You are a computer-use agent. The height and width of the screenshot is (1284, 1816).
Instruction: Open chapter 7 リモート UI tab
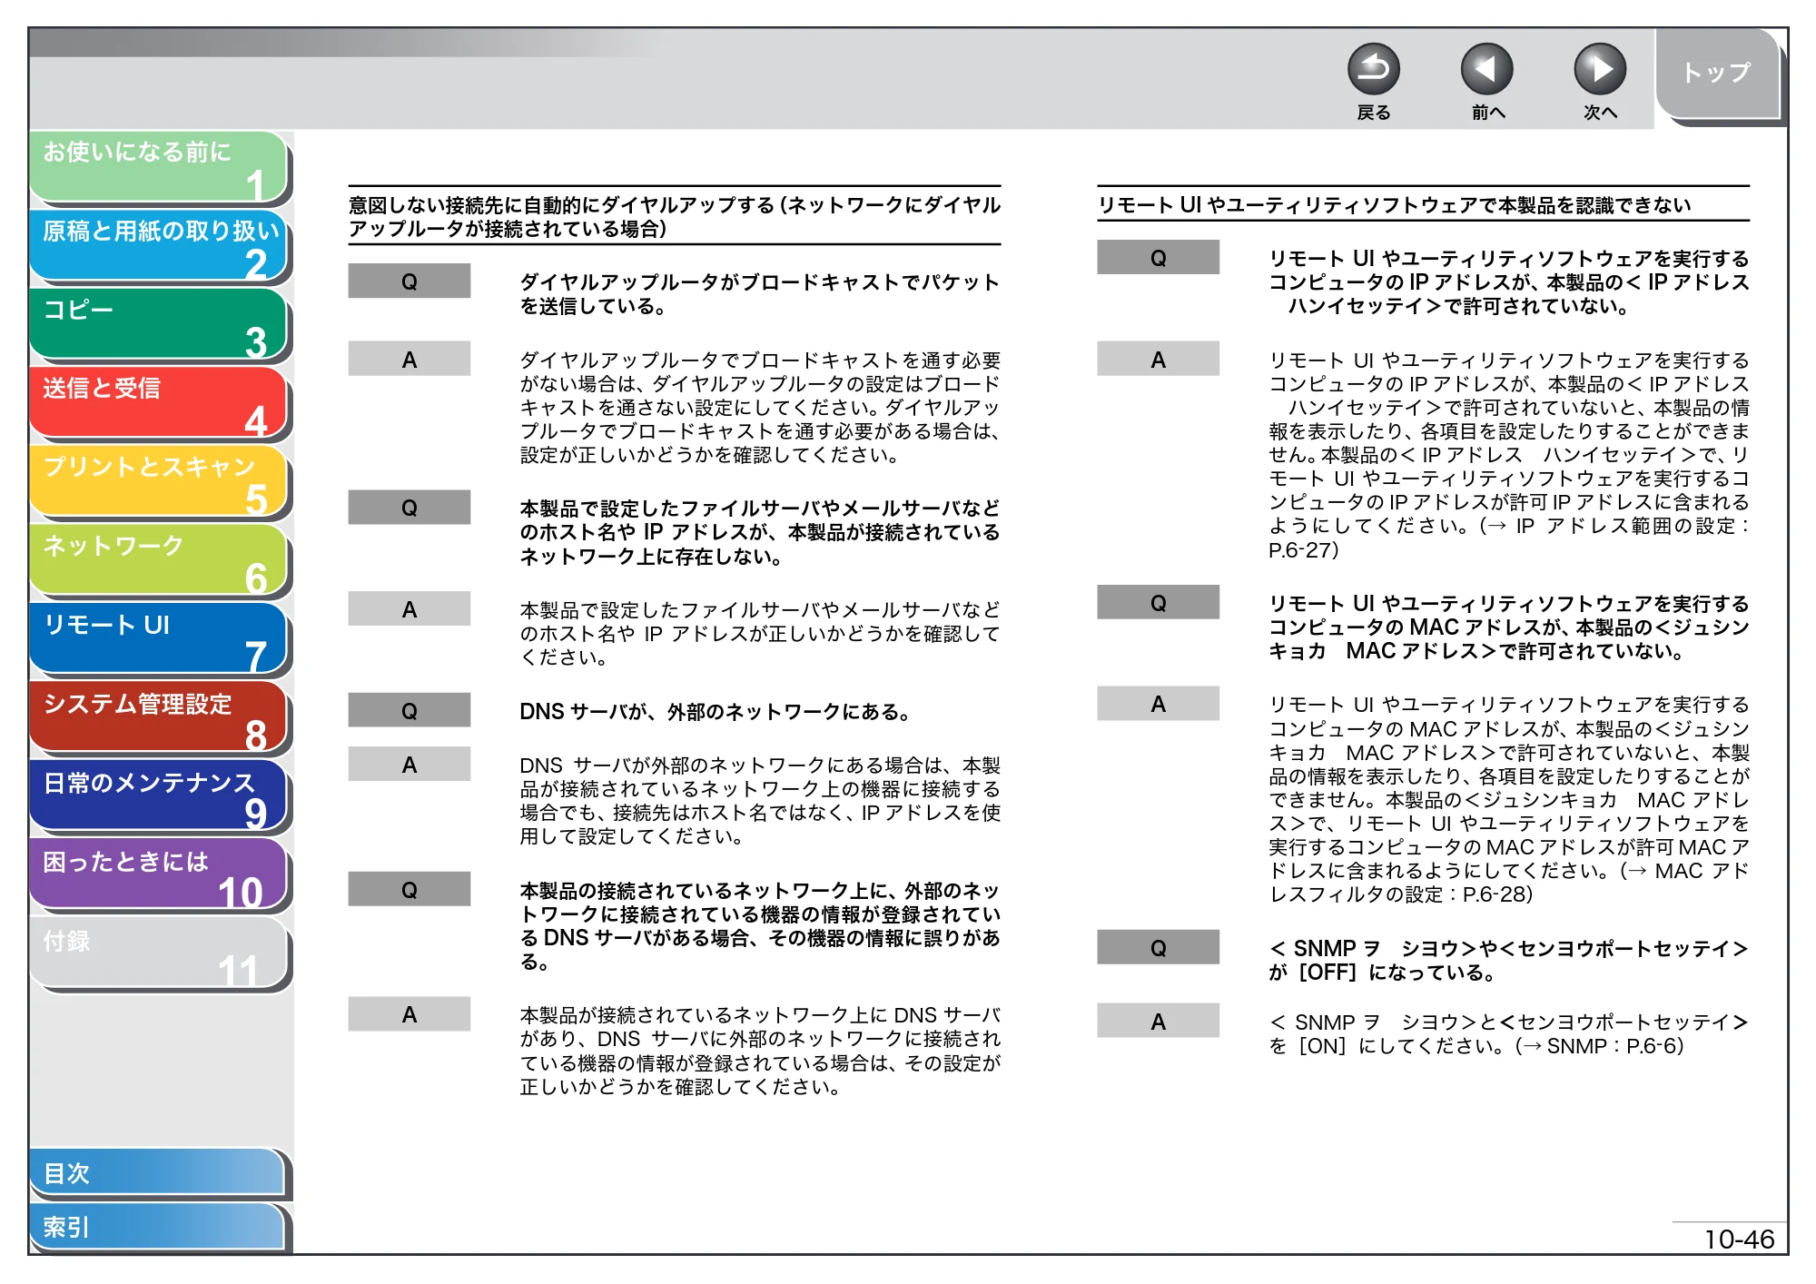(x=158, y=638)
